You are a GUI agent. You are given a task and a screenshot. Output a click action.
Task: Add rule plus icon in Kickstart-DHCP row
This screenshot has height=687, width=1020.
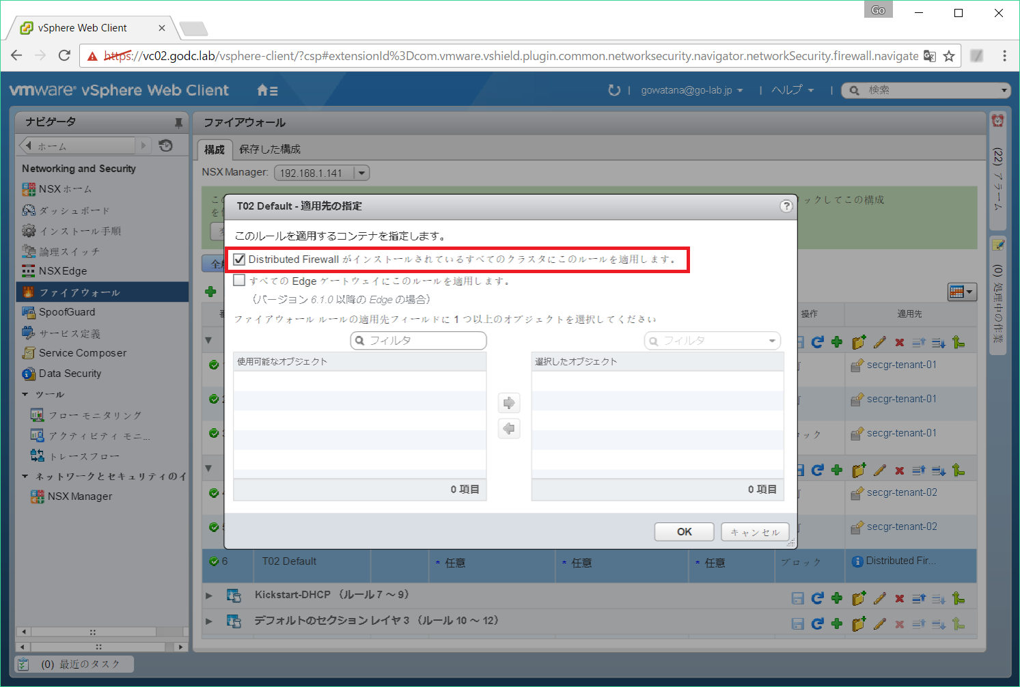pyautogui.click(x=837, y=598)
